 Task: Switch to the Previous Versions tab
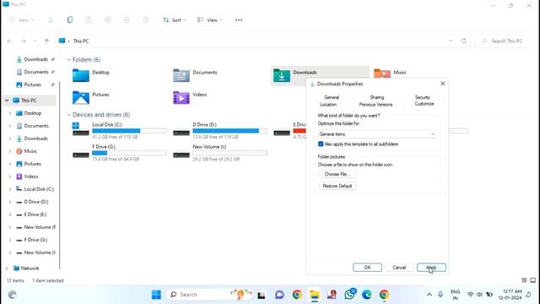coord(375,105)
